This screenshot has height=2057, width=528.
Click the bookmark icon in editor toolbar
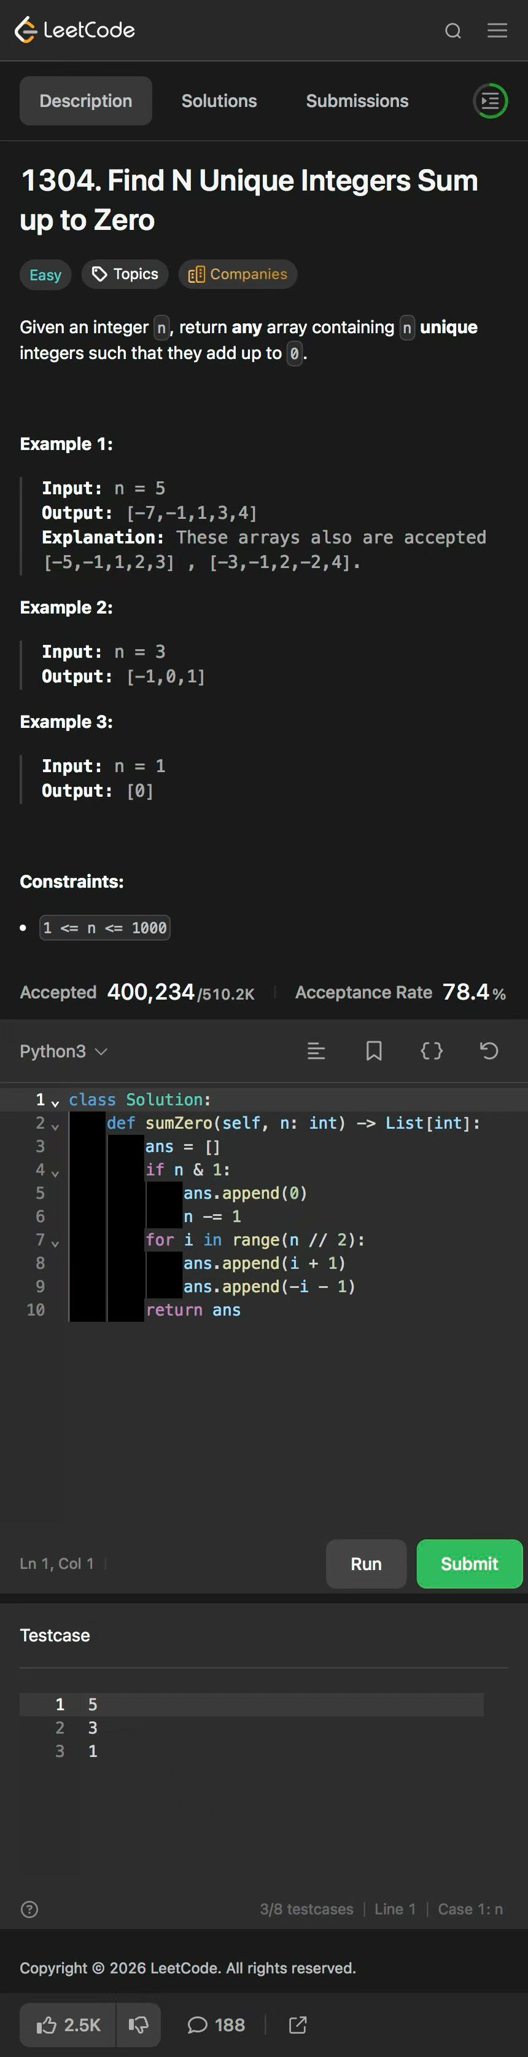[x=373, y=1051]
